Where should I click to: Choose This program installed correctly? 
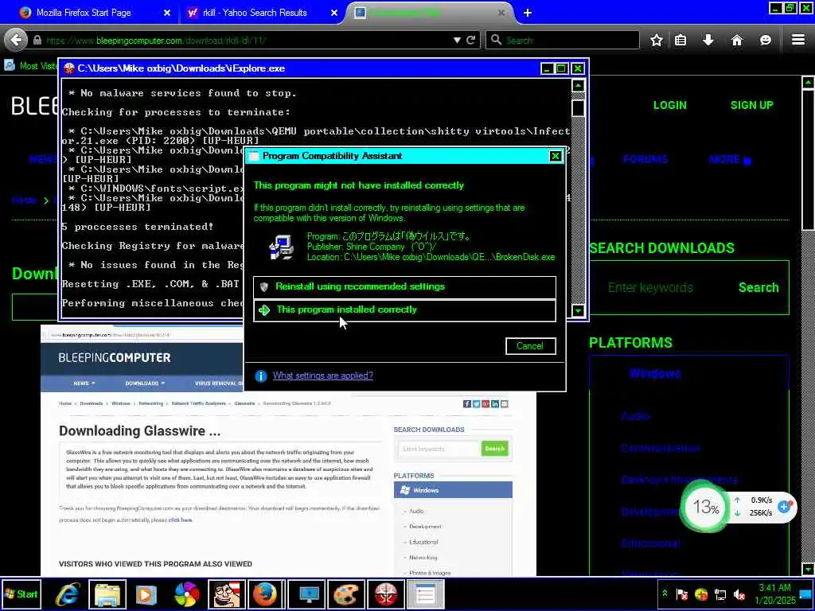click(x=405, y=310)
